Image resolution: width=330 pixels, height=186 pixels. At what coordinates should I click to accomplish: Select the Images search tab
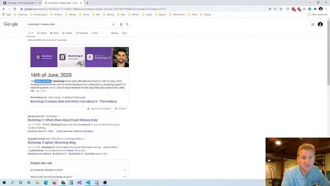pos(67,33)
